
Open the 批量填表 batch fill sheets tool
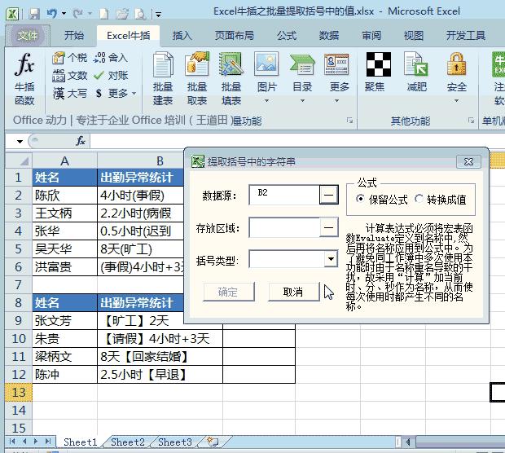click(x=231, y=79)
